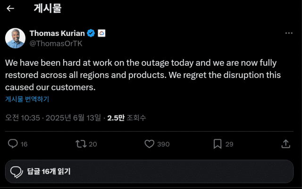Image resolution: width=302 pixels, height=189 pixels.
Task: Open the repost arrows menu
Action: tap(81, 144)
